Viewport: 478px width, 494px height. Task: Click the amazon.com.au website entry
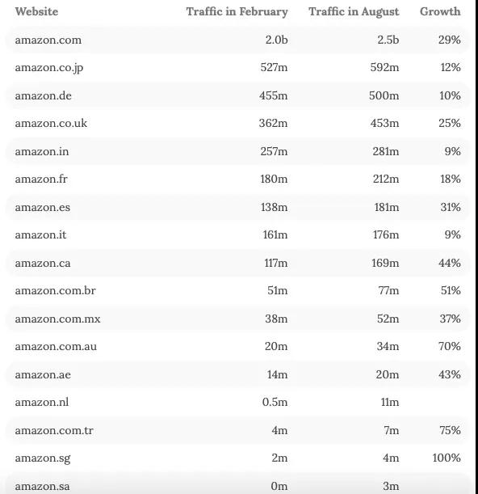(x=56, y=346)
